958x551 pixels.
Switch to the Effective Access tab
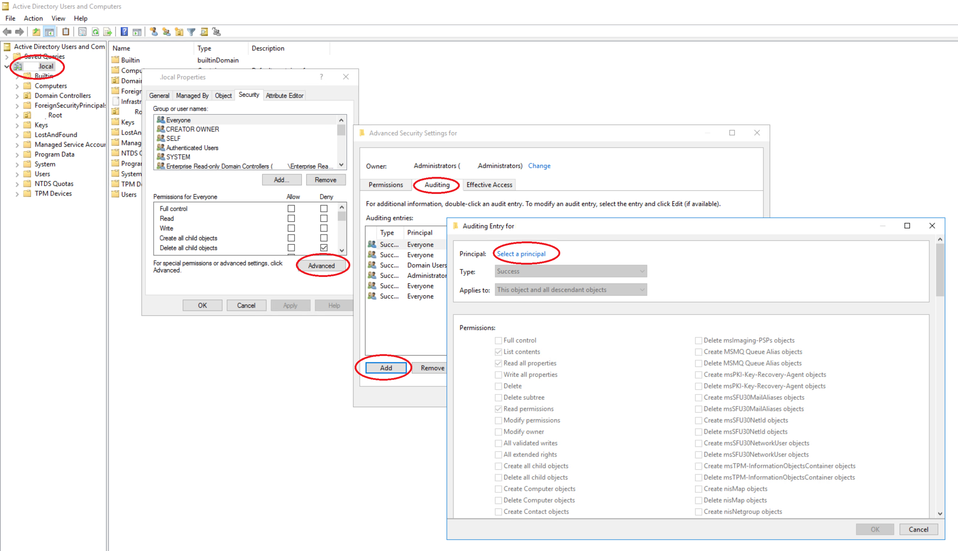pos(489,185)
